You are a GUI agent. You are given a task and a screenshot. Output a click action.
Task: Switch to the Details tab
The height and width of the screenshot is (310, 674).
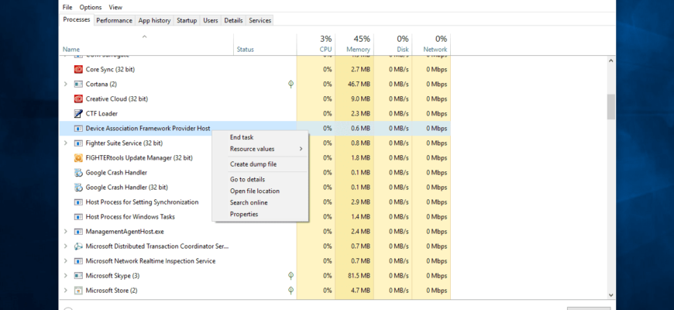[233, 20]
